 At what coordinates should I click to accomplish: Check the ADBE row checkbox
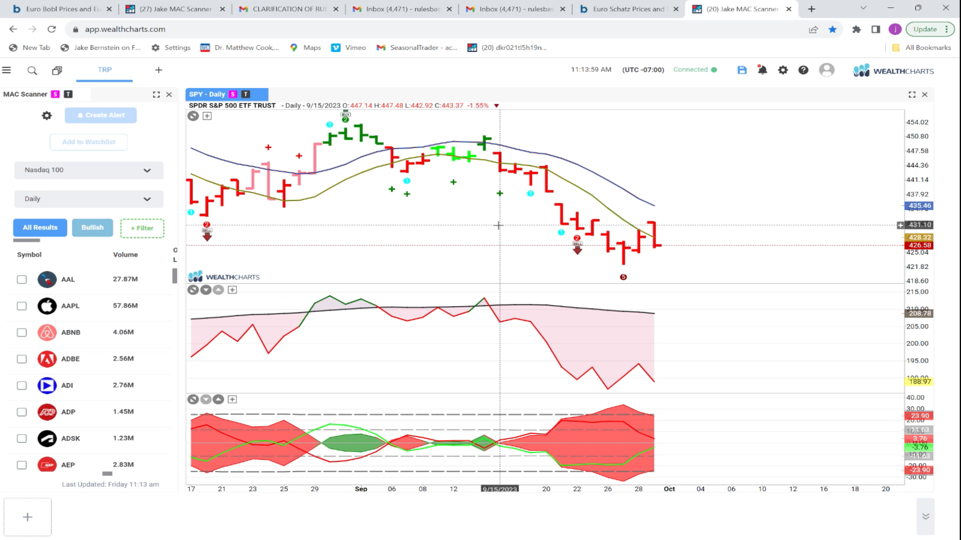(x=22, y=359)
